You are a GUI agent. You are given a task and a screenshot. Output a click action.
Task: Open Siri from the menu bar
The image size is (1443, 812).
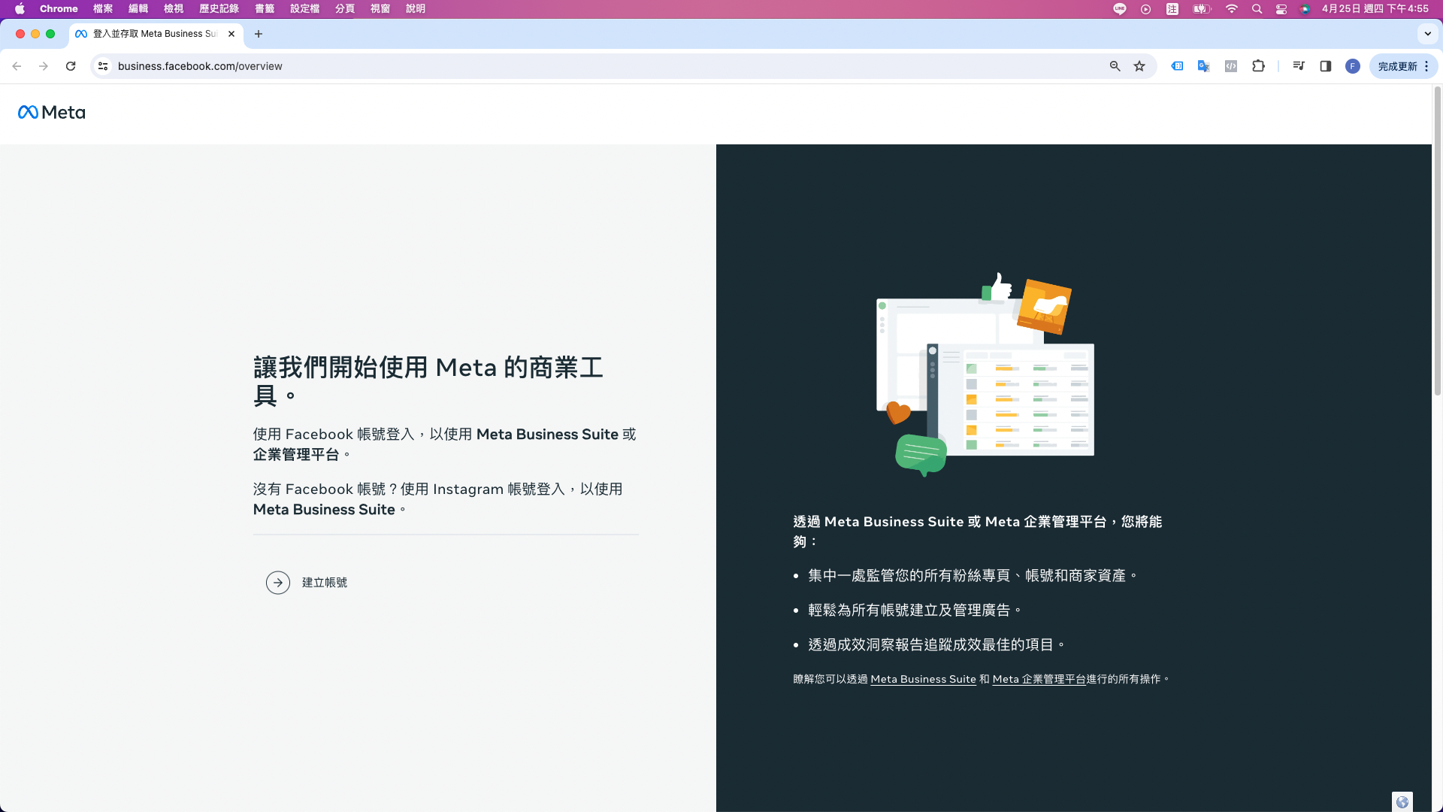(1305, 9)
